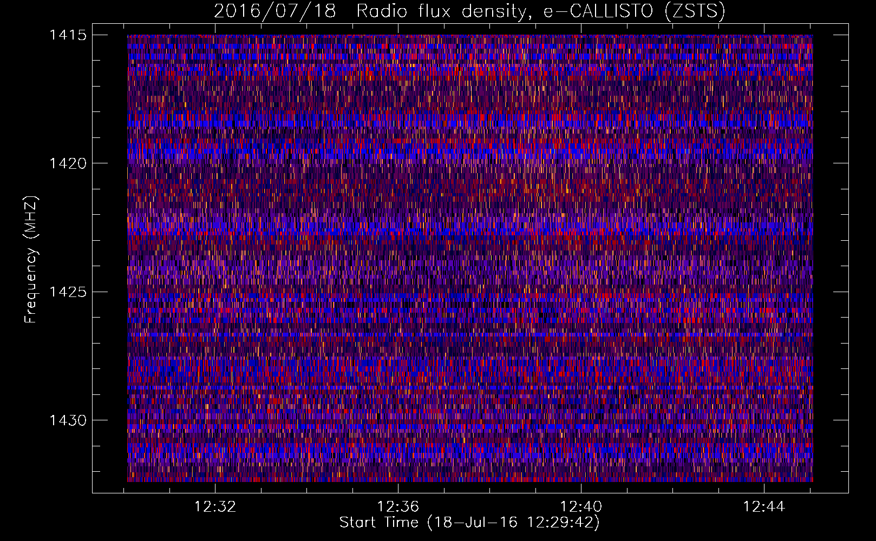
Task: Click the plot title mentioning e-CALLISTO (ZSTS)
Action: point(469,11)
